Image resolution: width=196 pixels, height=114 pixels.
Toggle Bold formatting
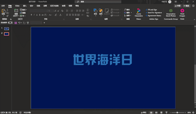click(31, 15)
